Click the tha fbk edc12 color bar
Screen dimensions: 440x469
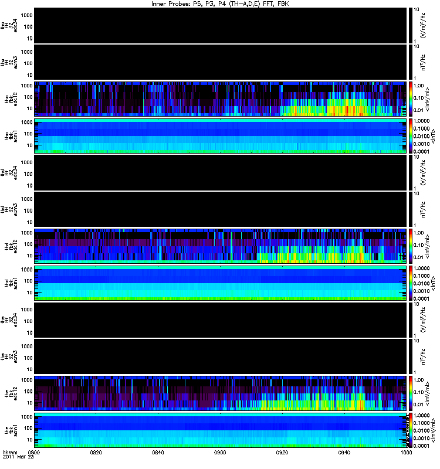410,98
